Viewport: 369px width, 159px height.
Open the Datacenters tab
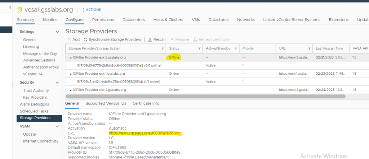pyautogui.click(x=134, y=20)
